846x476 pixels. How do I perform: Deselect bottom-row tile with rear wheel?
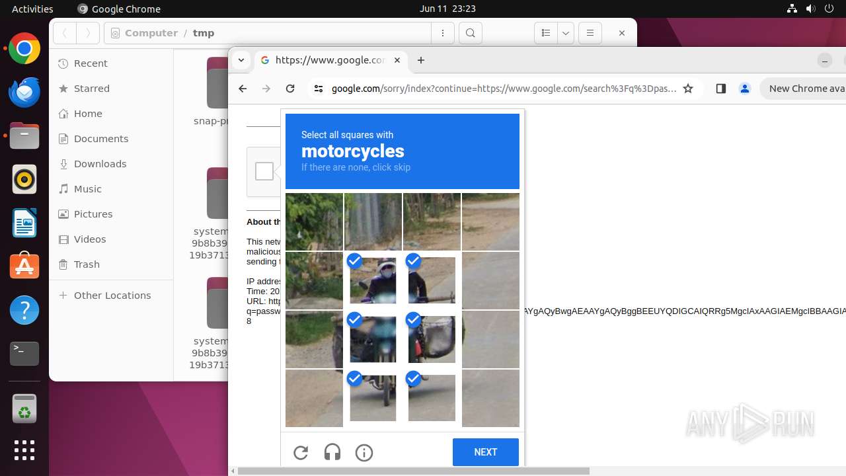(x=432, y=398)
